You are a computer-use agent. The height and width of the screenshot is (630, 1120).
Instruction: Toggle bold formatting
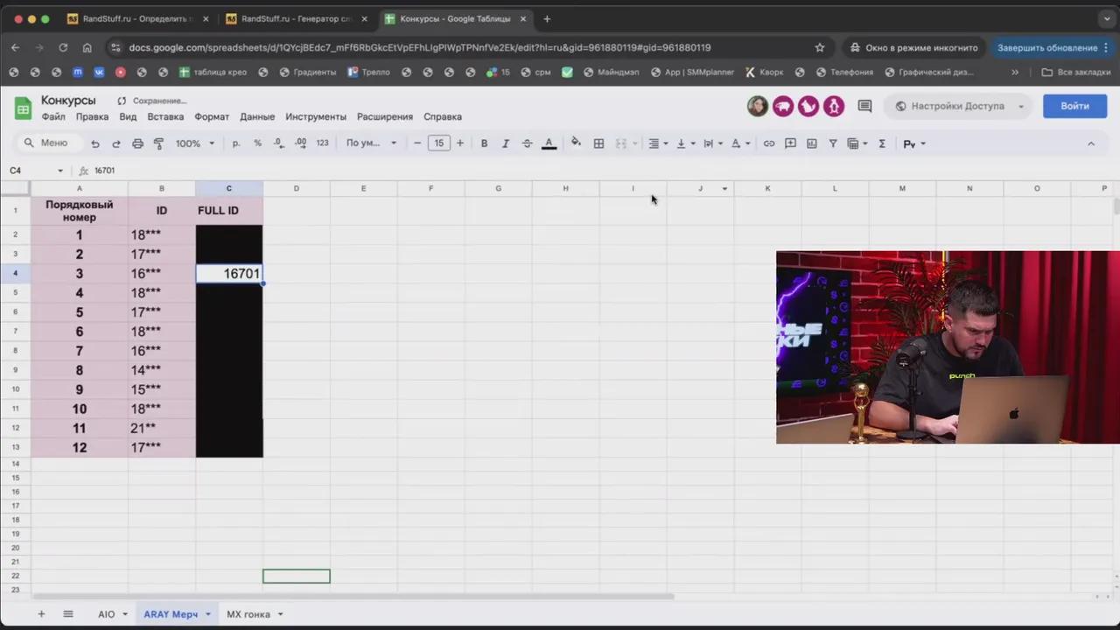[x=484, y=143]
